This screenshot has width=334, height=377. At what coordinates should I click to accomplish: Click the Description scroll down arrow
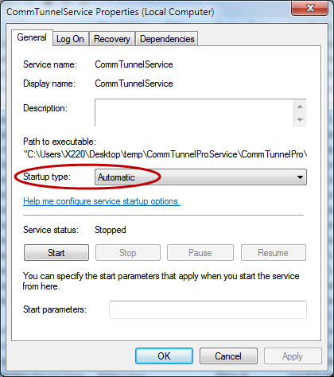point(300,120)
